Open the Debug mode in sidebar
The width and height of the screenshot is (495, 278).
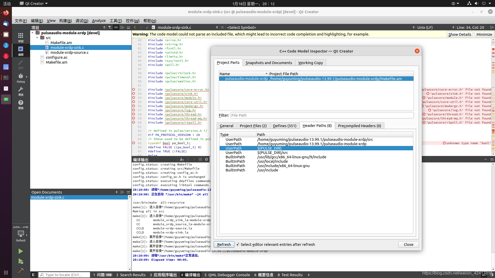point(21,78)
